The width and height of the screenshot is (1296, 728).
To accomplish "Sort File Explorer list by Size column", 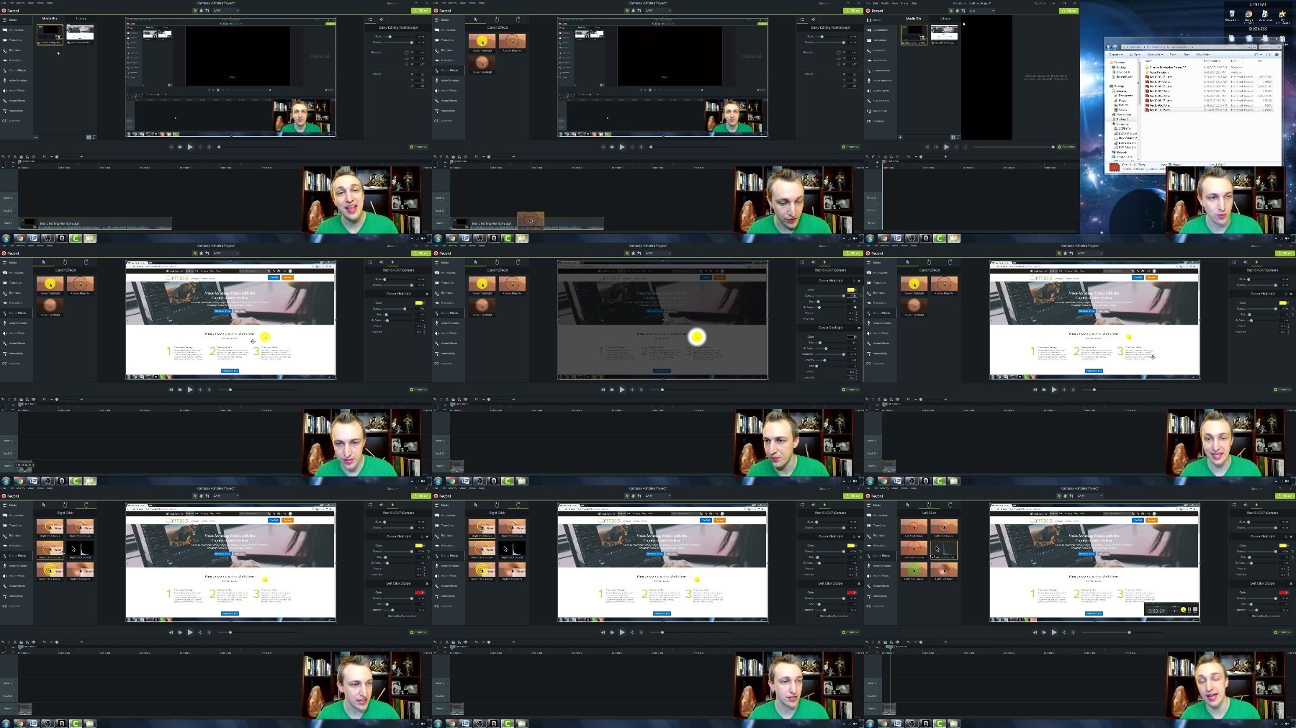I will point(1260,61).
